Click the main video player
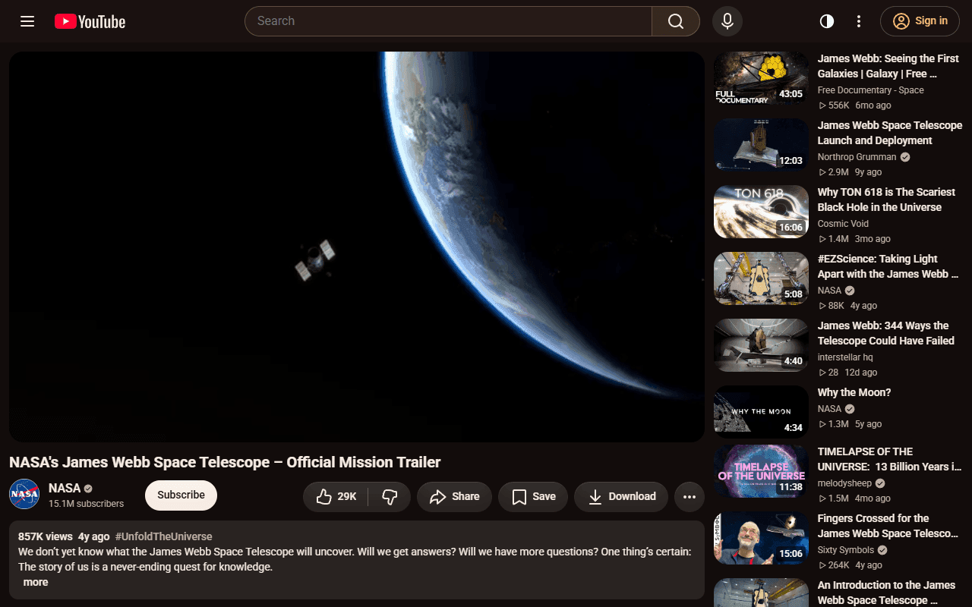The height and width of the screenshot is (607, 972). [357, 247]
